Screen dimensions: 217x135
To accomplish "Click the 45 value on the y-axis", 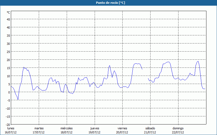I will [x=8, y=19].
